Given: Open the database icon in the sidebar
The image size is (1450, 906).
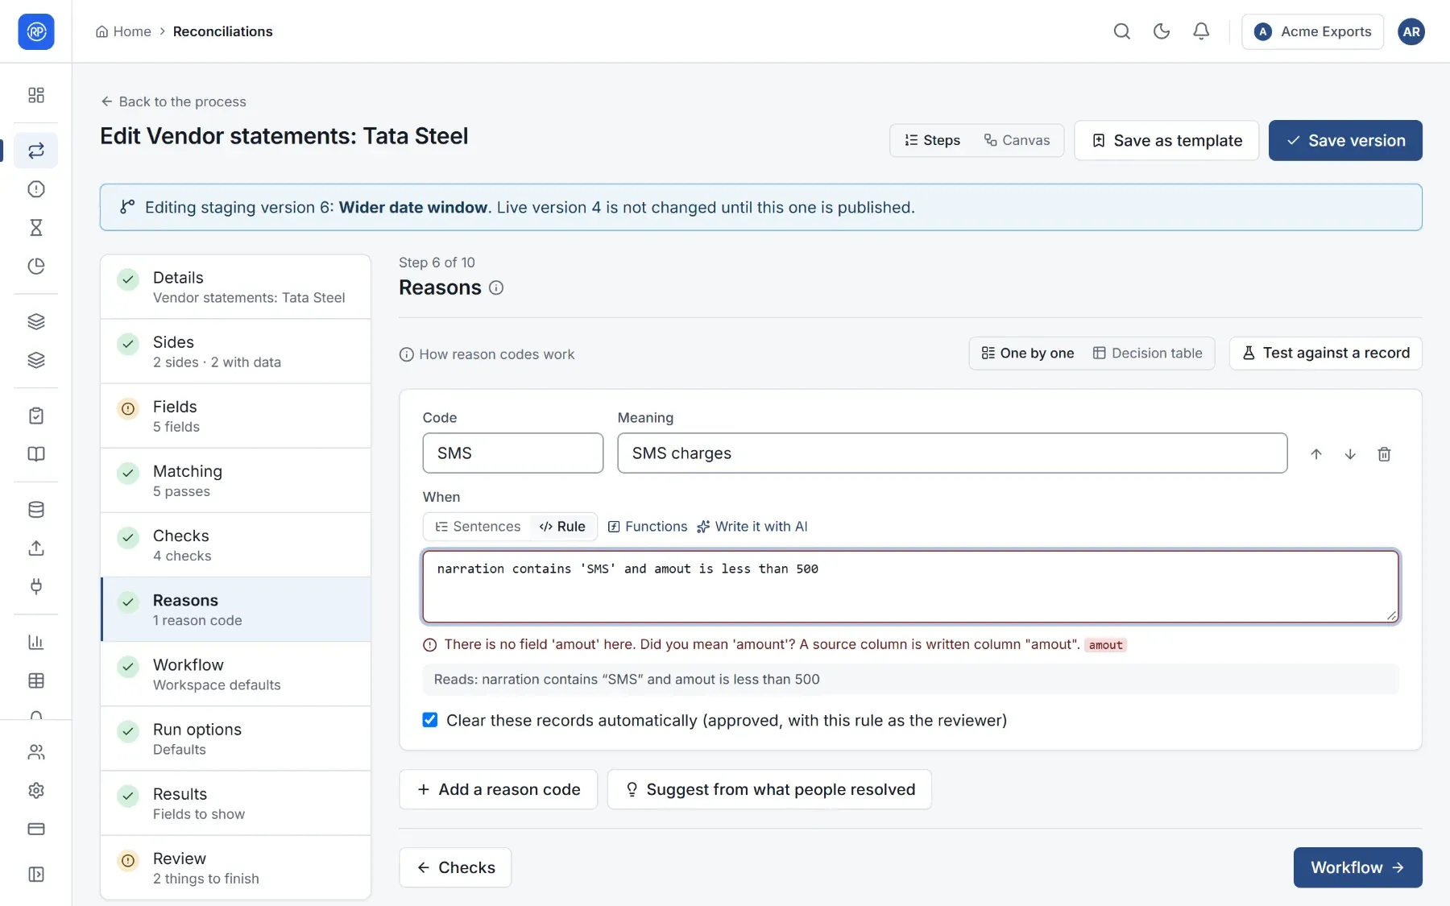Looking at the screenshot, I should (36, 510).
